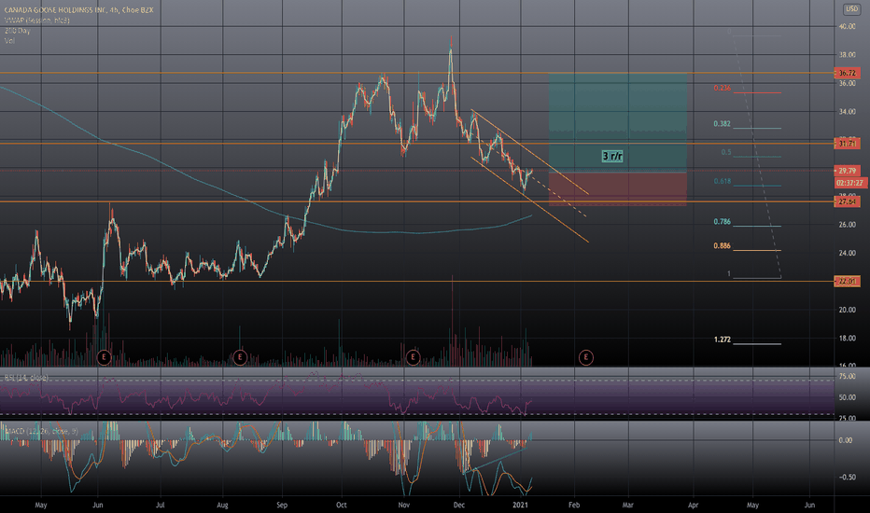The width and height of the screenshot is (870, 513).
Task: Select the green profit target zone
Action: [618, 122]
